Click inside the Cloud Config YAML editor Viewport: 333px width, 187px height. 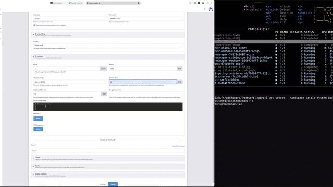pos(108,106)
